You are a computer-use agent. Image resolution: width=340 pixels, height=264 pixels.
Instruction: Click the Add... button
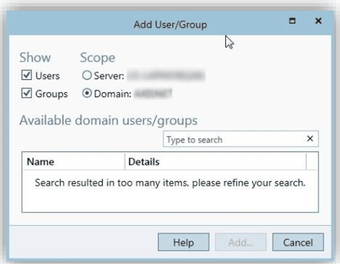(241, 242)
